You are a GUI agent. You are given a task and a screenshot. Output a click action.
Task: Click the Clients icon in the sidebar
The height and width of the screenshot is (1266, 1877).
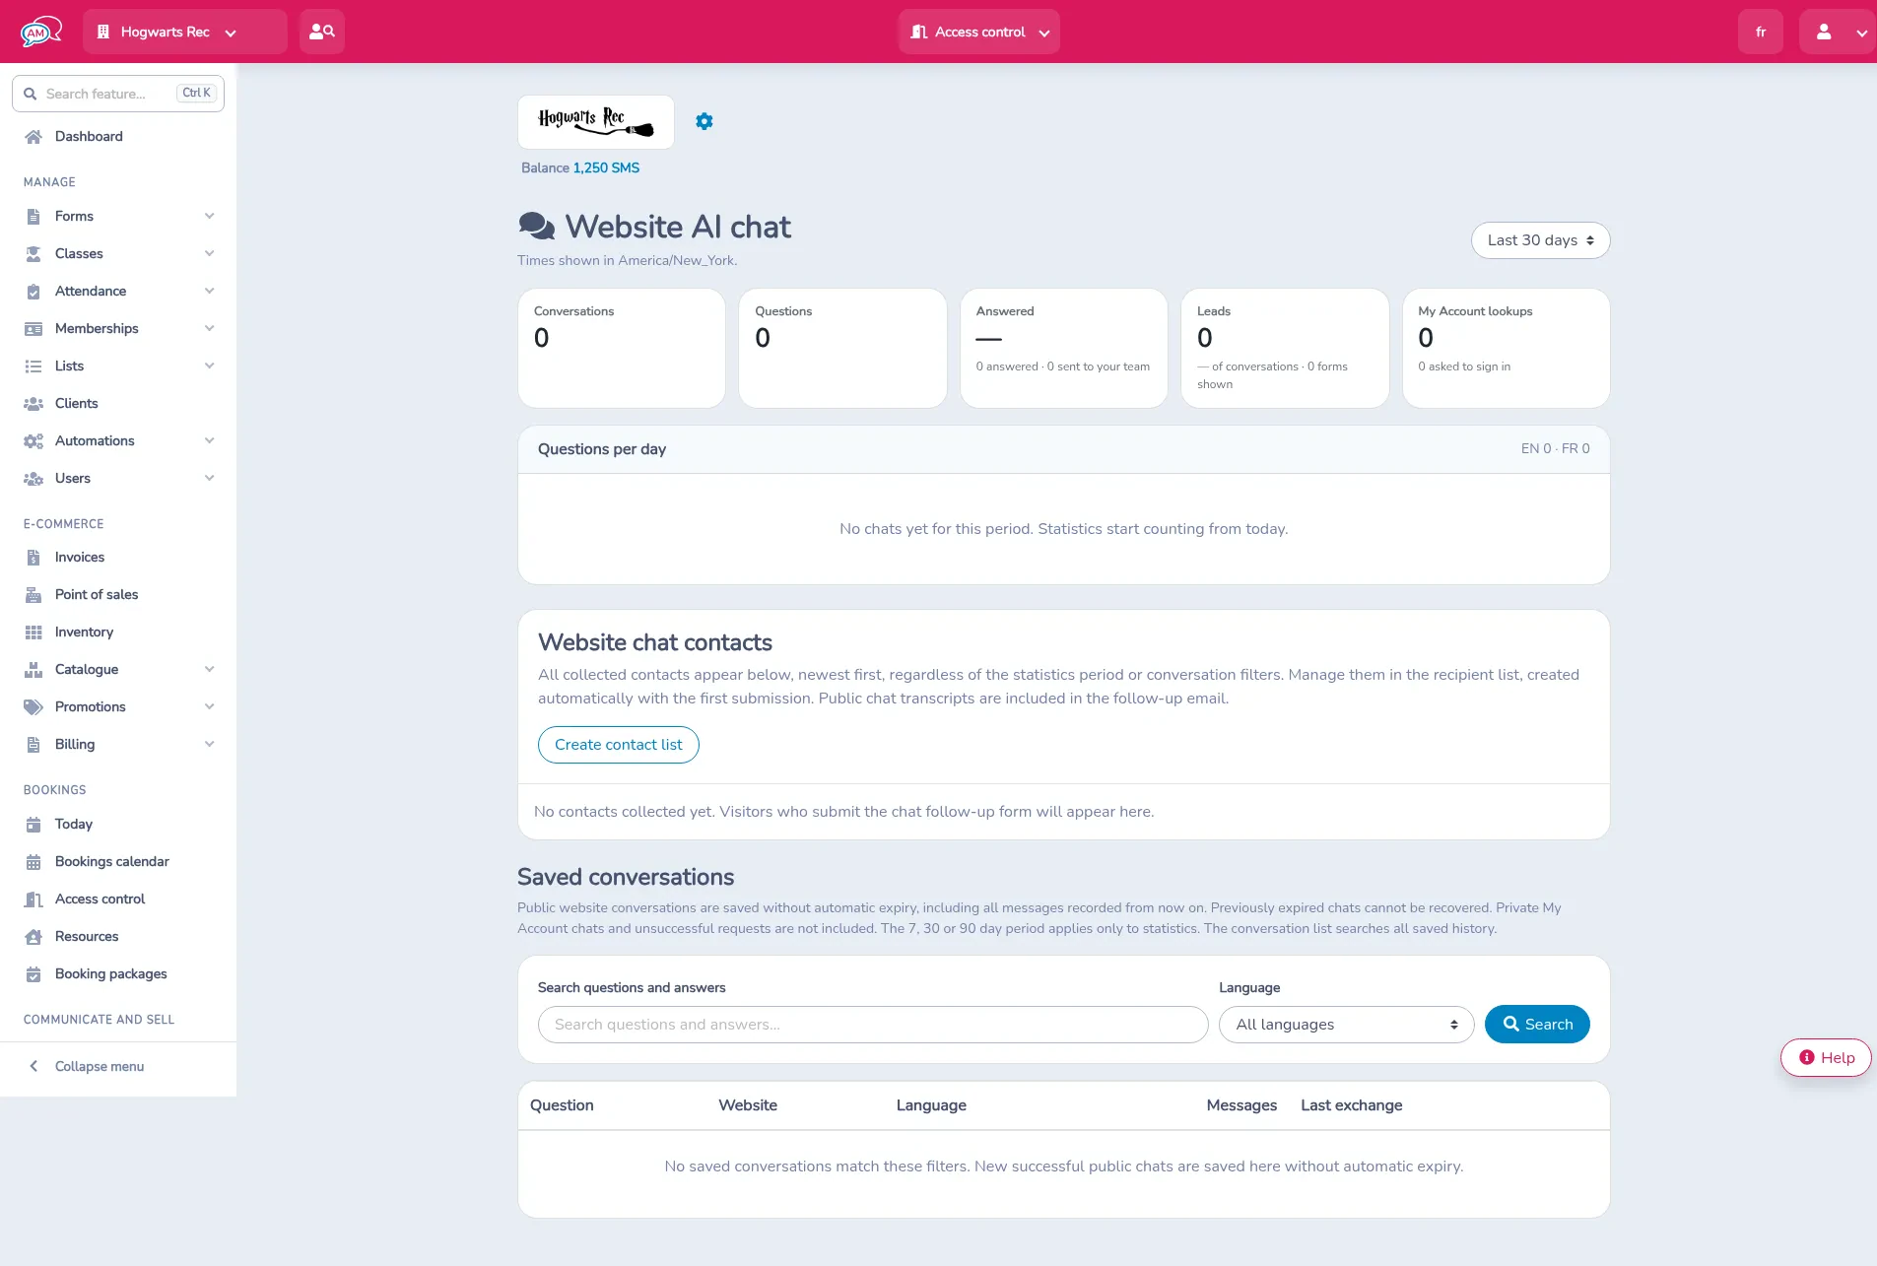34,404
